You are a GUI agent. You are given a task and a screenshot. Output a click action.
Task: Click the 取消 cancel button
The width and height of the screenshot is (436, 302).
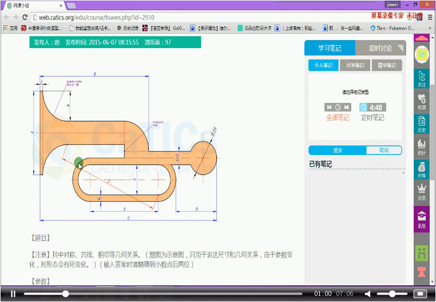[384, 150]
